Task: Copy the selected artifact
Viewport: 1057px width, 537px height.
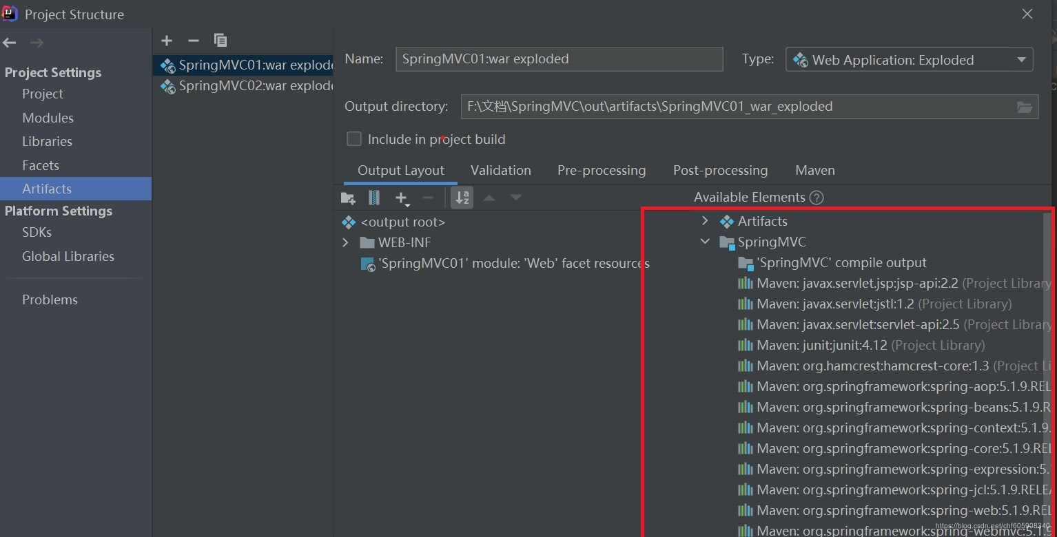Action: coord(220,41)
